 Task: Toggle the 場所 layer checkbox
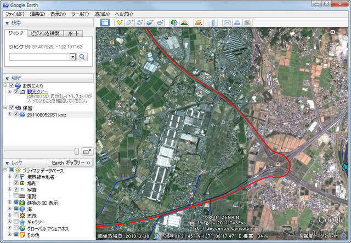click(x=16, y=183)
